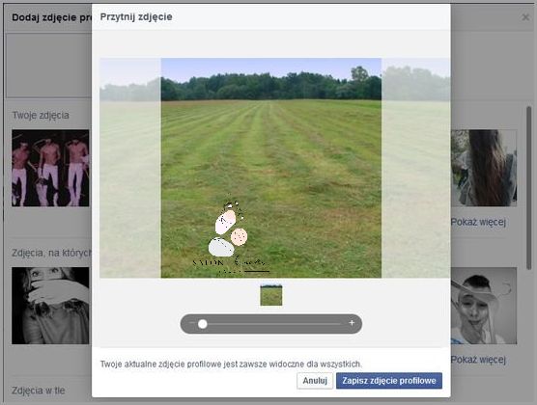Open the lower Pokaż więcej link
This screenshot has height=405, width=537.
478,360
